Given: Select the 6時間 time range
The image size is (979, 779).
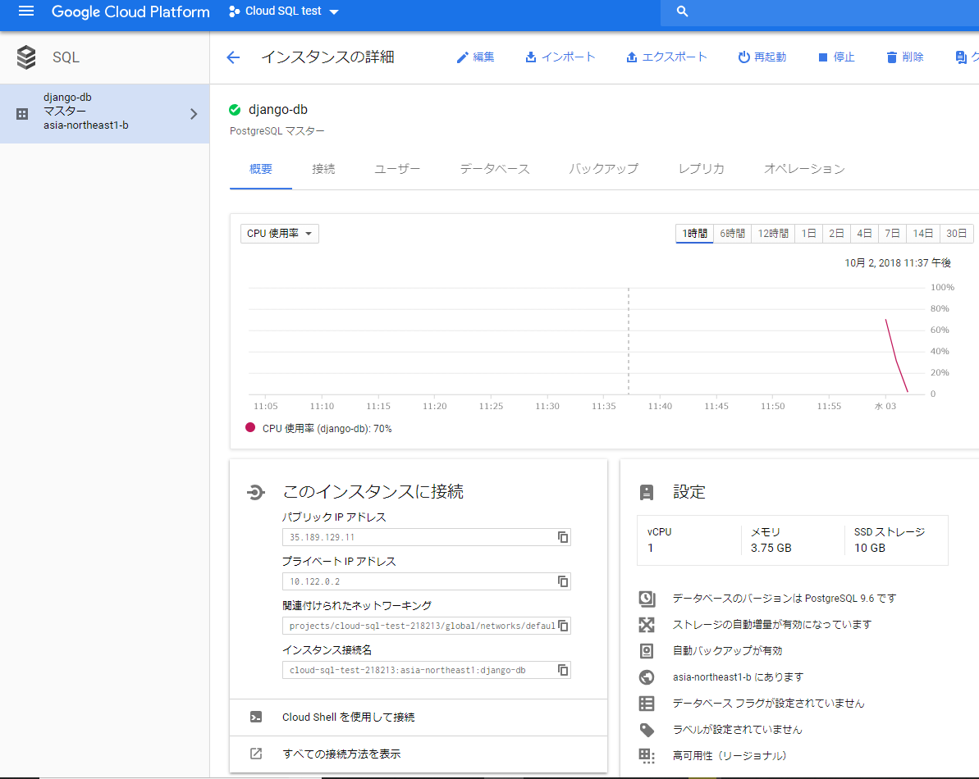Looking at the screenshot, I should (x=732, y=234).
